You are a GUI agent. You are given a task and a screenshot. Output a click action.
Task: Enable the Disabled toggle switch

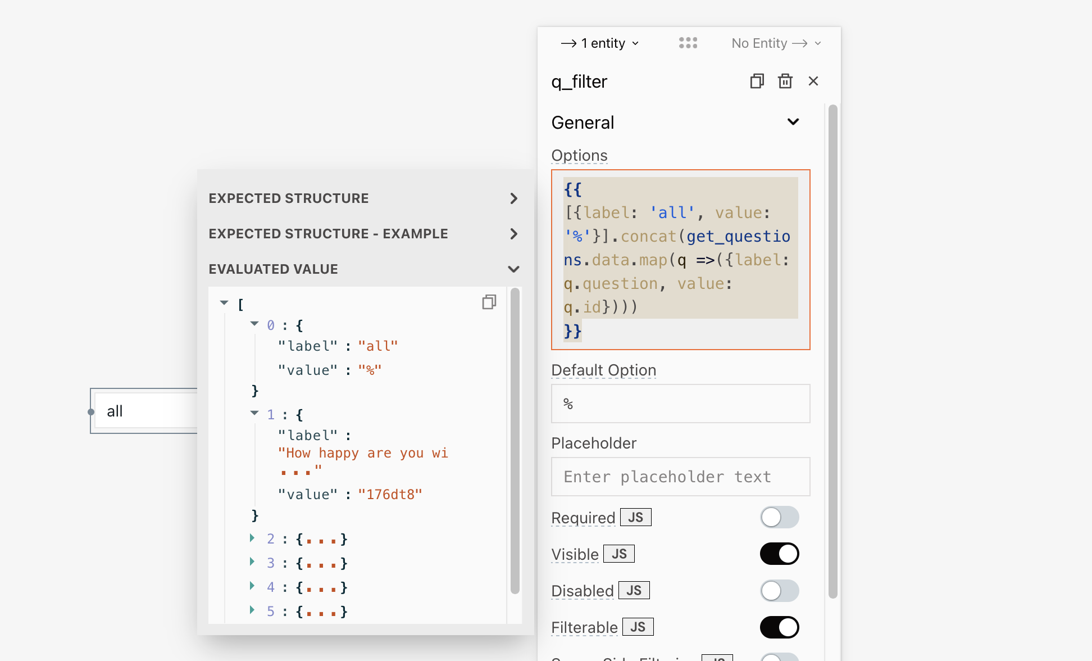click(779, 591)
